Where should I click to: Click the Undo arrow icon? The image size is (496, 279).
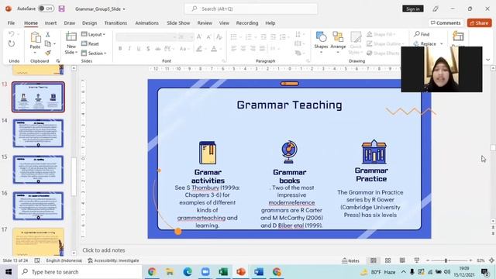click(x=12, y=34)
